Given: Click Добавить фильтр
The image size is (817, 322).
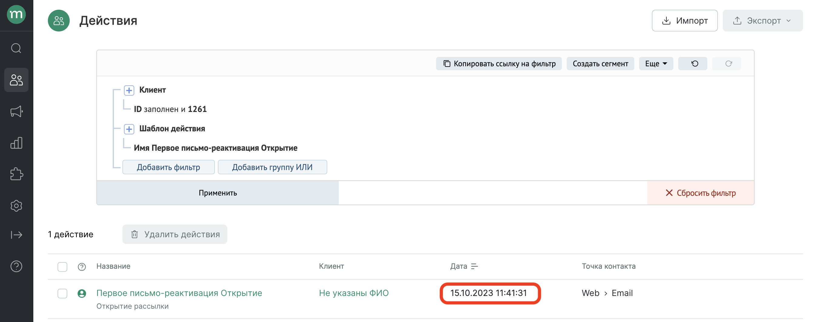Looking at the screenshot, I should [x=168, y=167].
